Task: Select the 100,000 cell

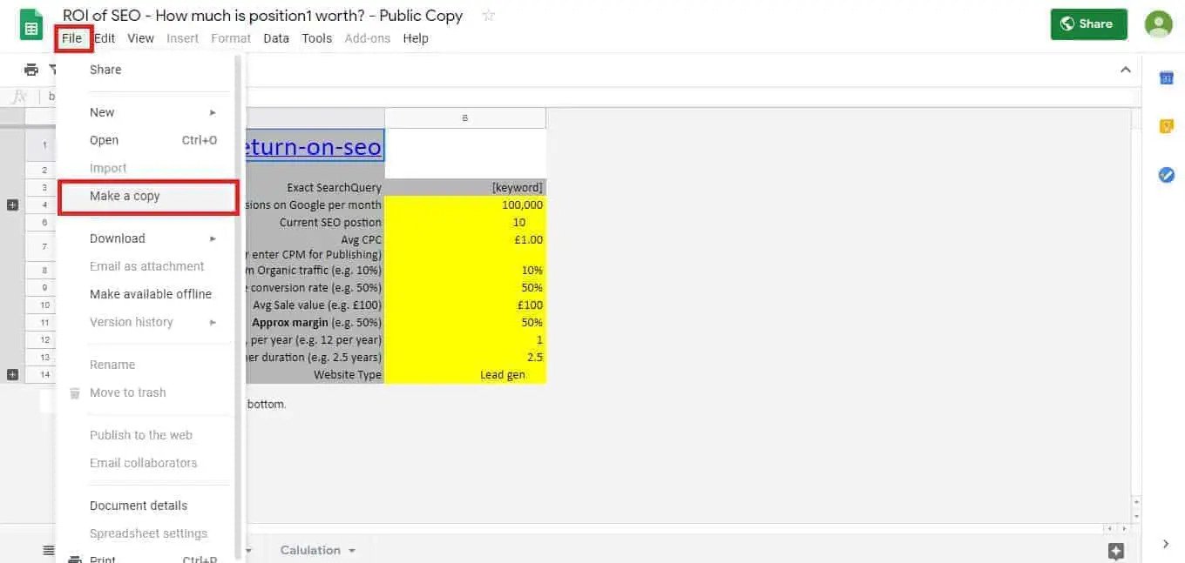Action: pyautogui.click(x=465, y=204)
